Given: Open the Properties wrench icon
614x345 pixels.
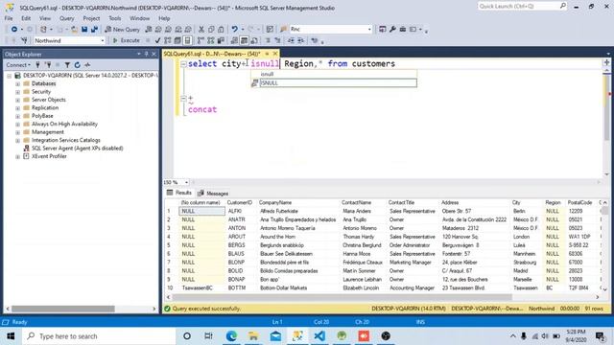Looking at the screenshot, I should click(x=392, y=30).
